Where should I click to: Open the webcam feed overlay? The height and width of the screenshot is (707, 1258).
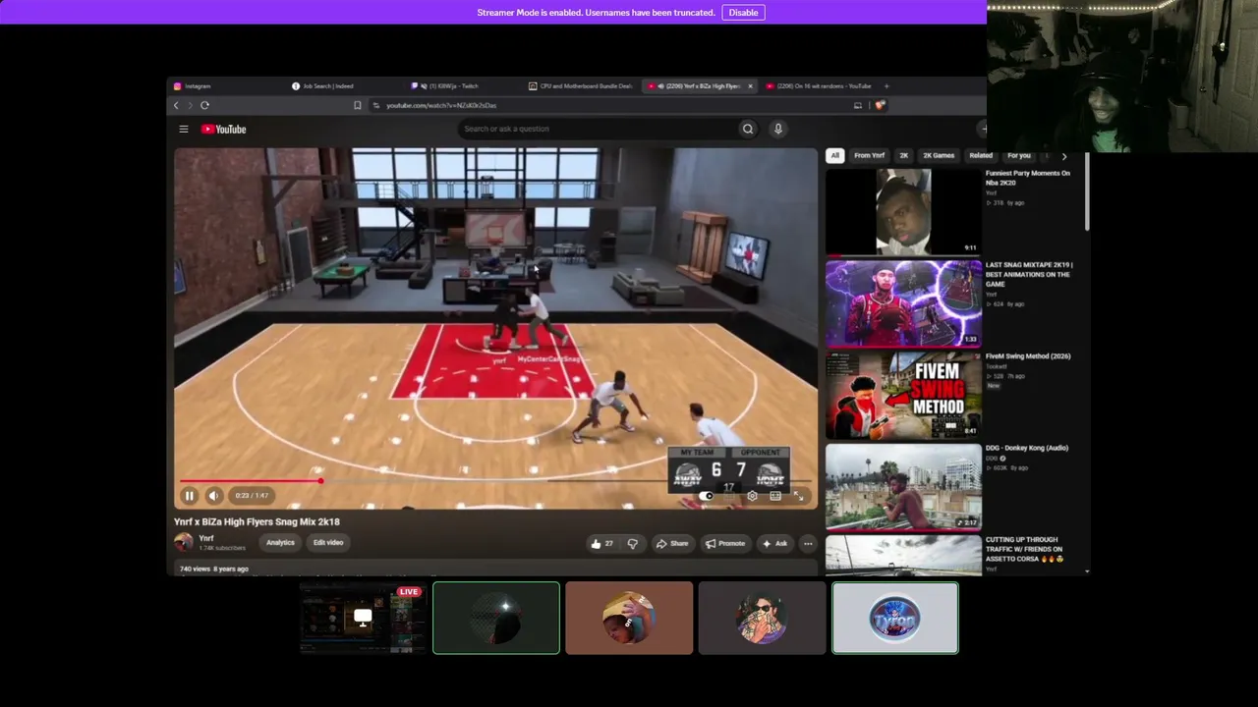[x=1122, y=78]
